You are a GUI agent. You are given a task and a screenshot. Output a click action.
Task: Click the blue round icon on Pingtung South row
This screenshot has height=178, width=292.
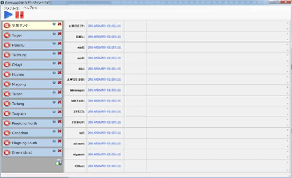[54, 141]
